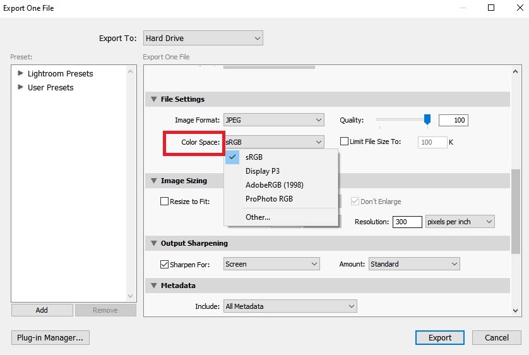Toggle the Don't Enlarge checkbox
Viewport: 529px width, 355px height.
tap(355, 202)
